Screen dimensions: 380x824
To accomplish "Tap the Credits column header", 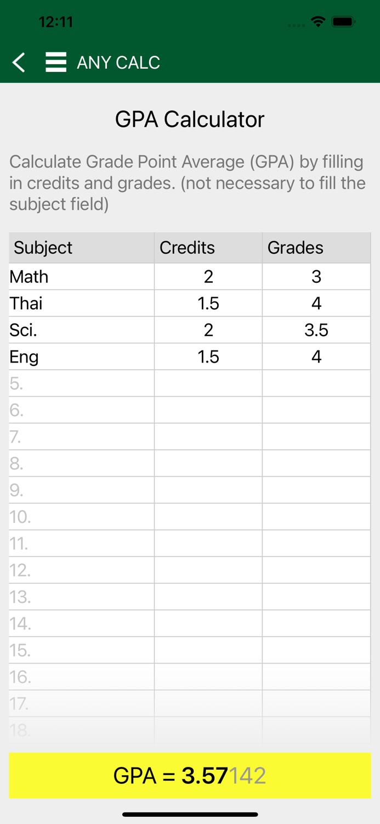I will [187, 248].
